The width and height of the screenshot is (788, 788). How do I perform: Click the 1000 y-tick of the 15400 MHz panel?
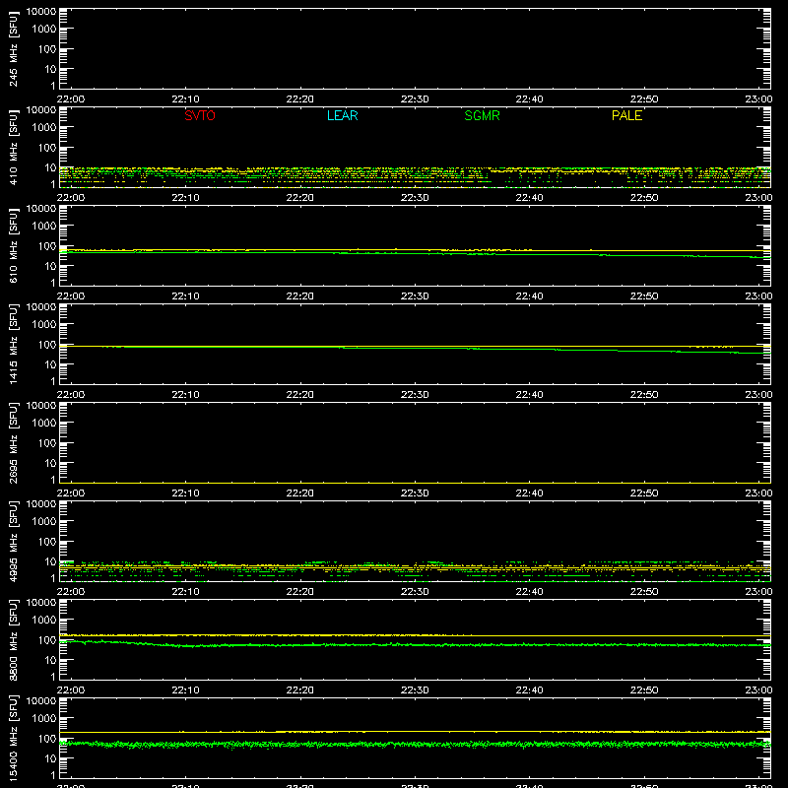pyautogui.click(x=44, y=719)
